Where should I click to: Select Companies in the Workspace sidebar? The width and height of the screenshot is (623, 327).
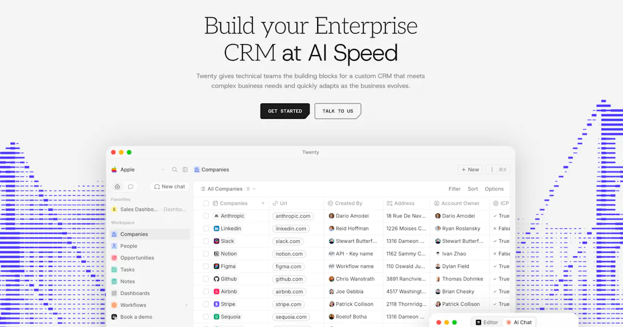[x=150, y=234]
